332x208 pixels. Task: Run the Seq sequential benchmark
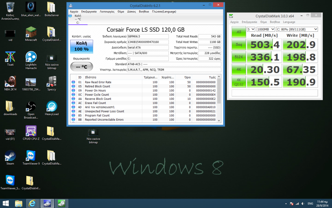[x=238, y=44]
